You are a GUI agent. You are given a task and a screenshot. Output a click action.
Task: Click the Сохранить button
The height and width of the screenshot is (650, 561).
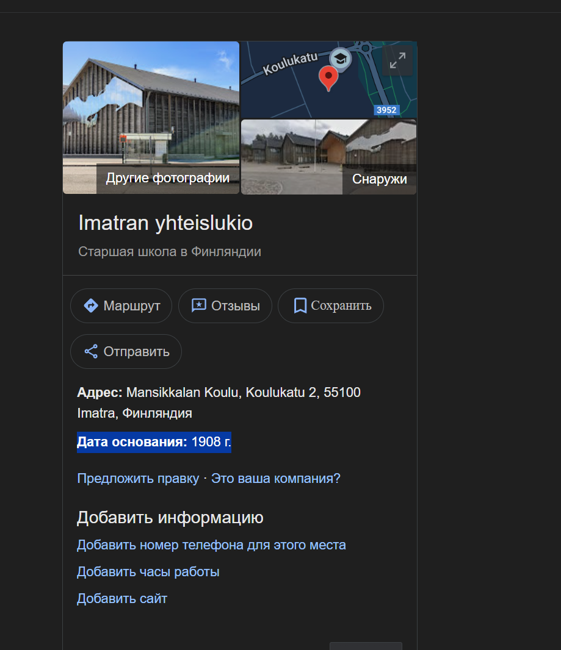click(331, 305)
